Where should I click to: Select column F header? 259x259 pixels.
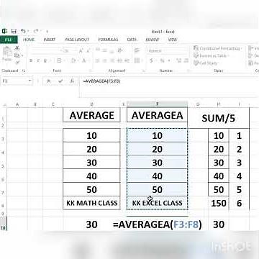coord(158,104)
